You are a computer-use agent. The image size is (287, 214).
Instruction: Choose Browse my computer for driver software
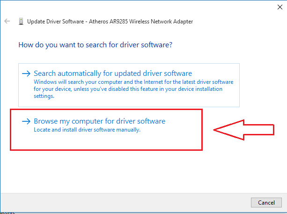[x=99, y=121]
